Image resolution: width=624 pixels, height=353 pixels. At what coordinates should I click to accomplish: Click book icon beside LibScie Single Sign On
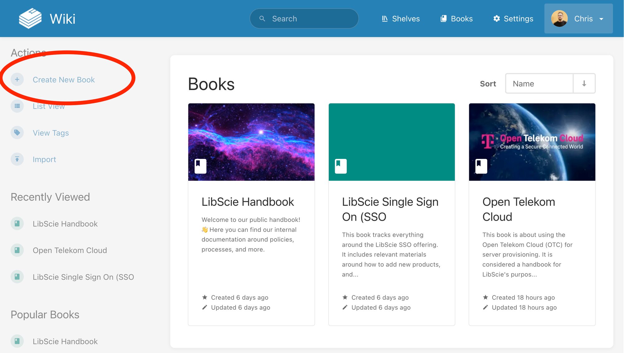tap(17, 277)
